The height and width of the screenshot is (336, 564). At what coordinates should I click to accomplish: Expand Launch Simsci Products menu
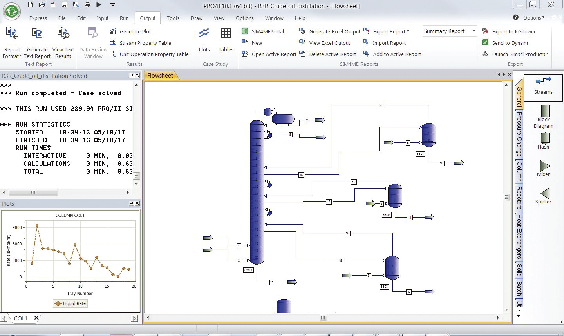point(520,54)
